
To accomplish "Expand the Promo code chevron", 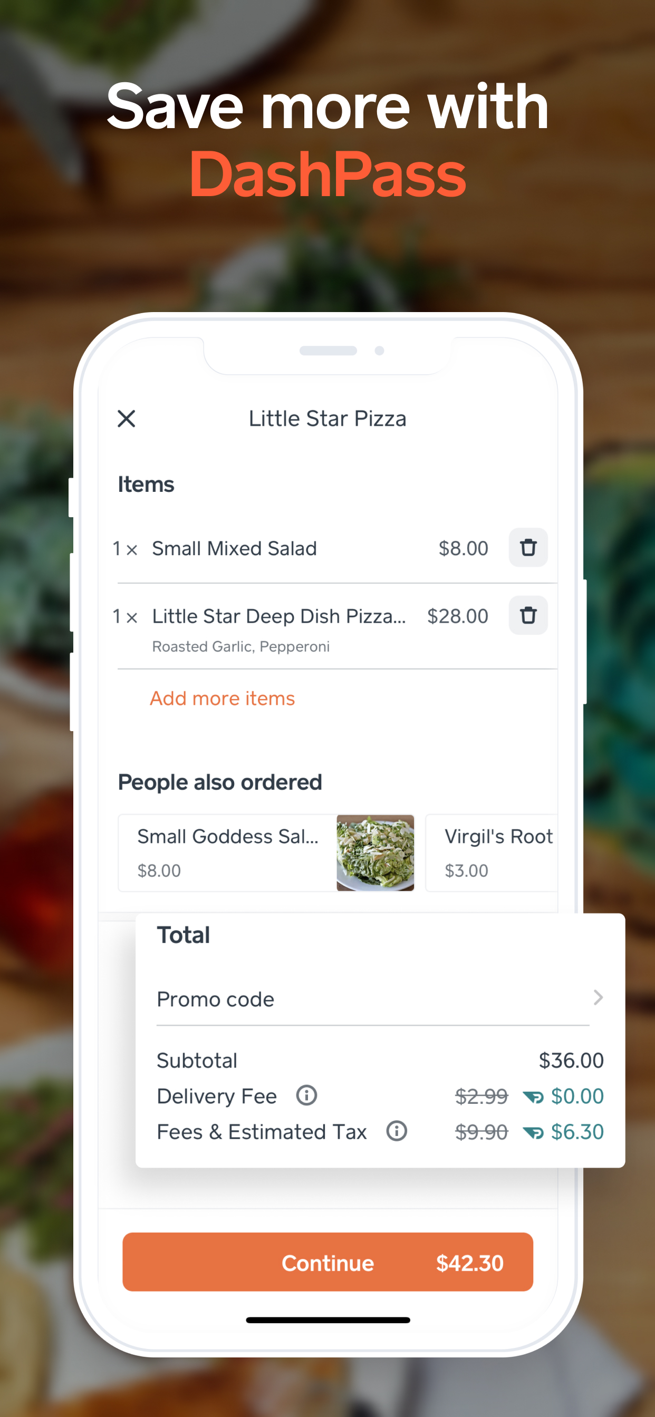I will 598,998.
